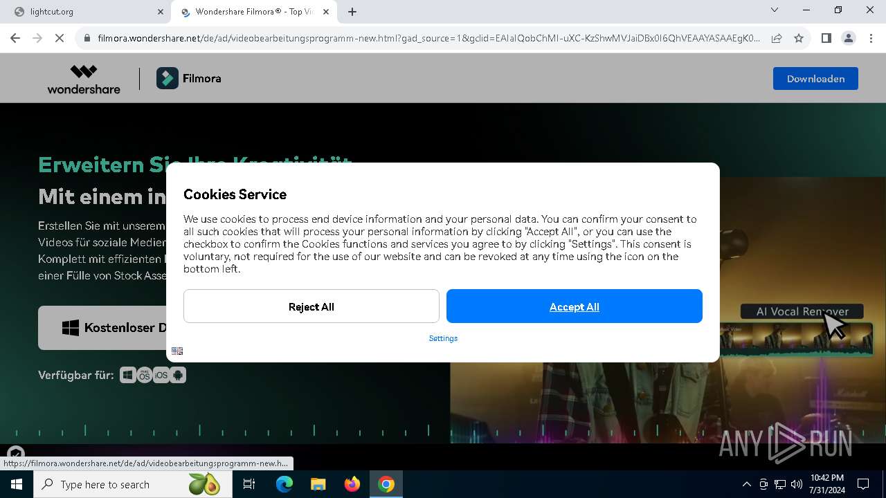The height and width of the screenshot is (498, 886).
Task: Open the volume control
Action: (x=797, y=484)
